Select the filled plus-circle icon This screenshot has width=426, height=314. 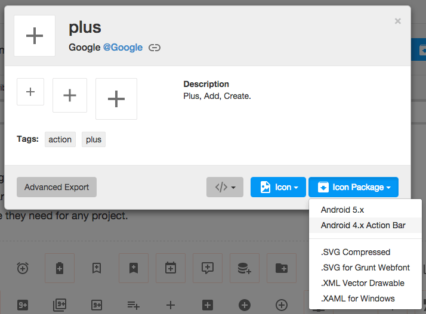point(244,305)
